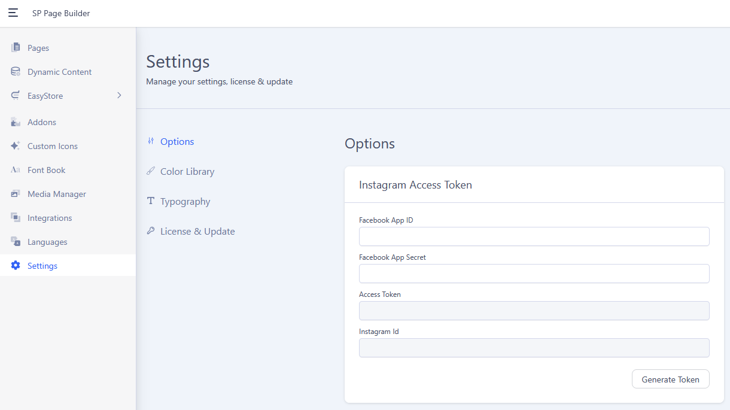Click the Facebook App Secret field
This screenshot has width=730, height=410.
point(534,274)
